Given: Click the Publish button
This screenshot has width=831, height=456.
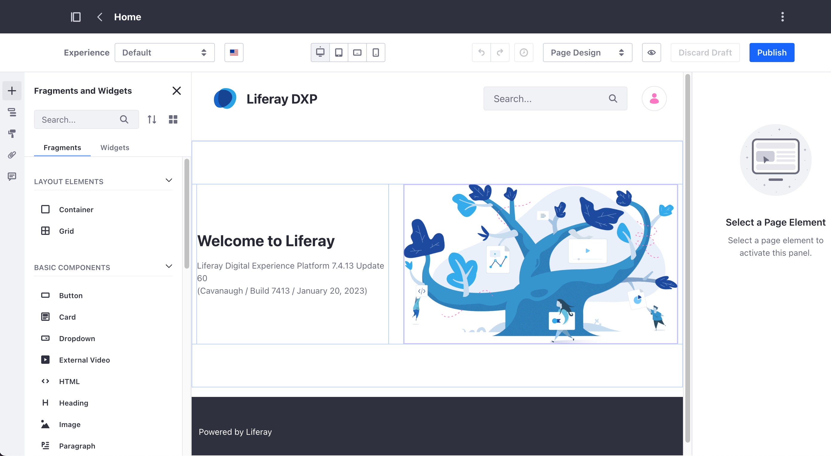Looking at the screenshot, I should 772,52.
